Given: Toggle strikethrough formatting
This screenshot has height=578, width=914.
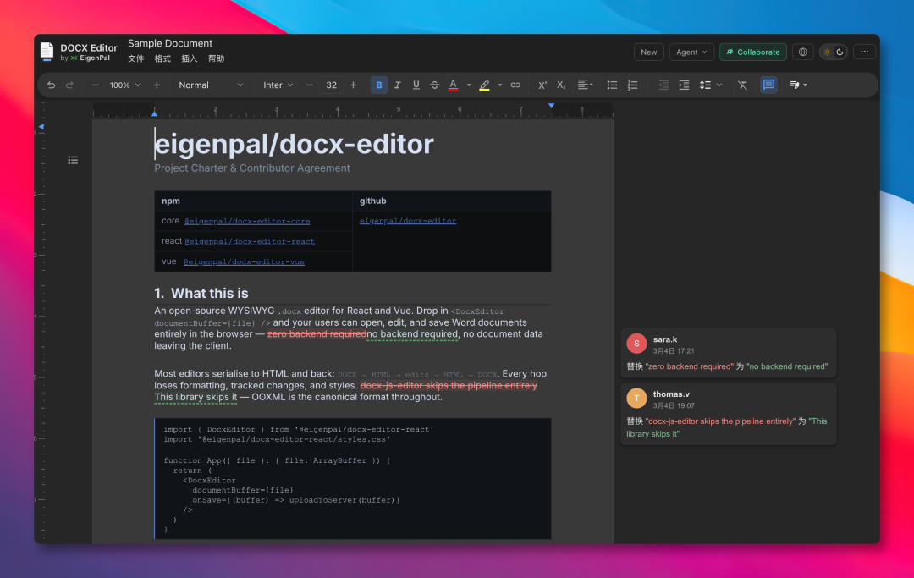Looking at the screenshot, I should point(435,85).
